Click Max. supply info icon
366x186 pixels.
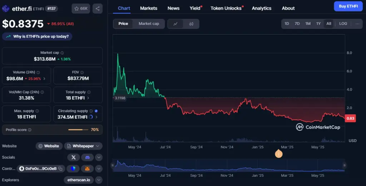click(37, 111)
